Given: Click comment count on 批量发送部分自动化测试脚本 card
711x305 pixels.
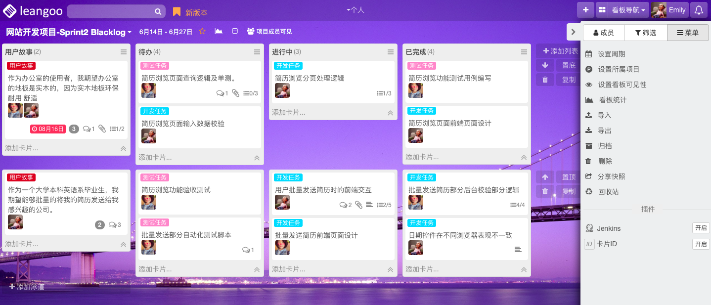Looking at the screenshot, I should coord(248,250).
